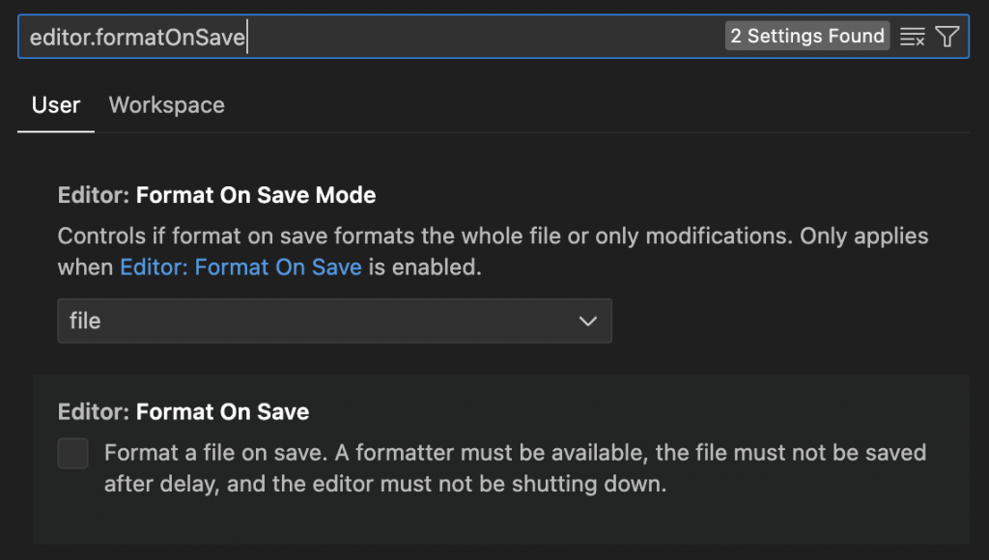Place cursor in the 'editor.formatOnSave' query text
989x560 pixels.
point(137,38)
